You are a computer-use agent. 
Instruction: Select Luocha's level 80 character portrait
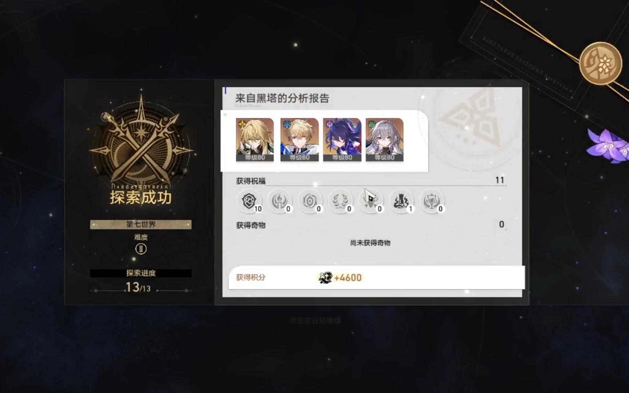click(255, 140)
